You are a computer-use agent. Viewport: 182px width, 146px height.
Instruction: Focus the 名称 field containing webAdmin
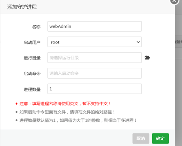click(x=95, y=26)
